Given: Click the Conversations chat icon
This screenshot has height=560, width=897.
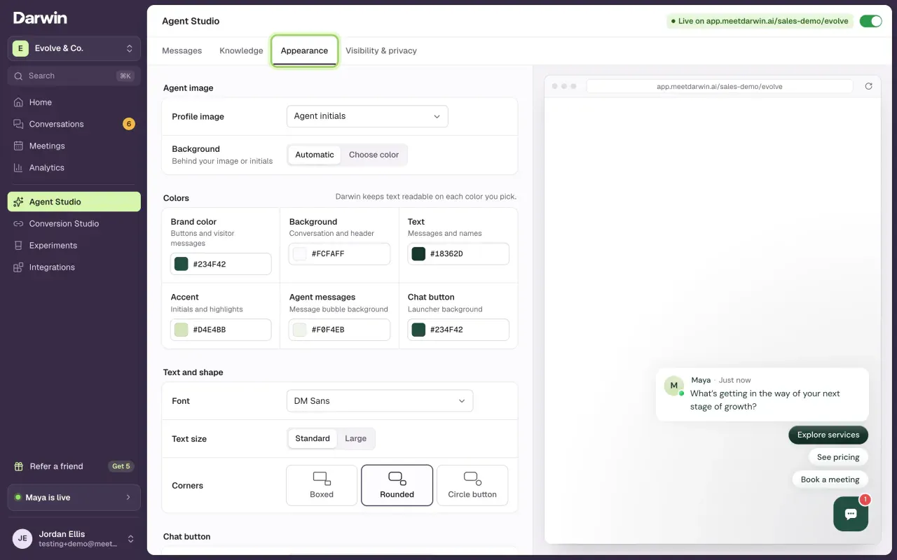Looking at the screenshot, I should [18, 124].
